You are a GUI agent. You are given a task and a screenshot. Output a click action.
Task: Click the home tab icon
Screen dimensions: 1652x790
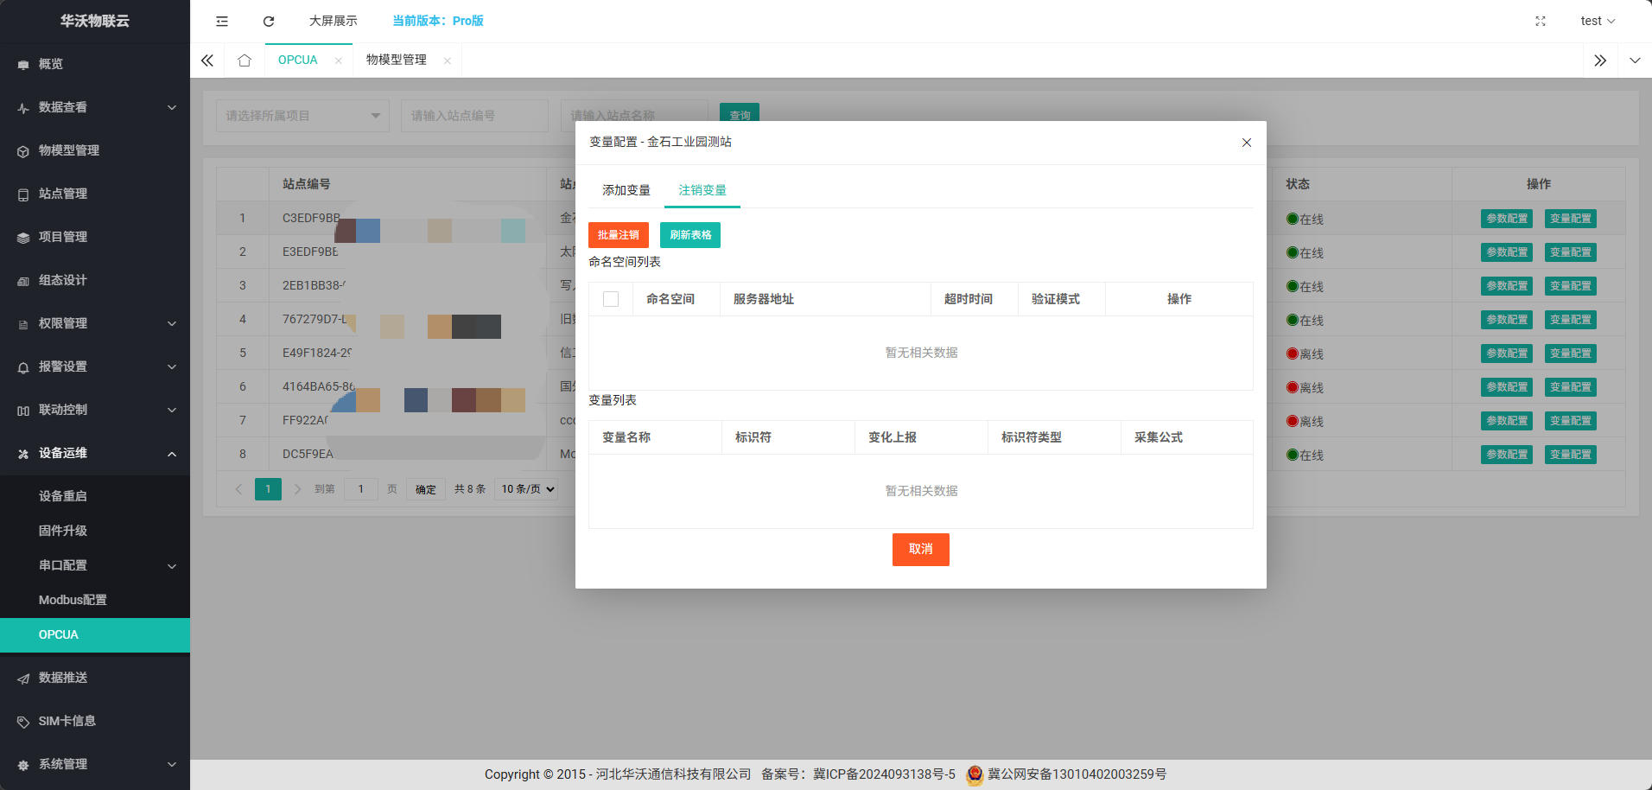click(x=245, y=61)
